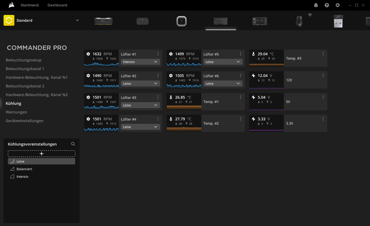Open Lüfter #6 Leise preset dropdown

(223, 83)
